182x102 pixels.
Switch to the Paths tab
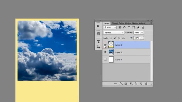tap(121, 23)
